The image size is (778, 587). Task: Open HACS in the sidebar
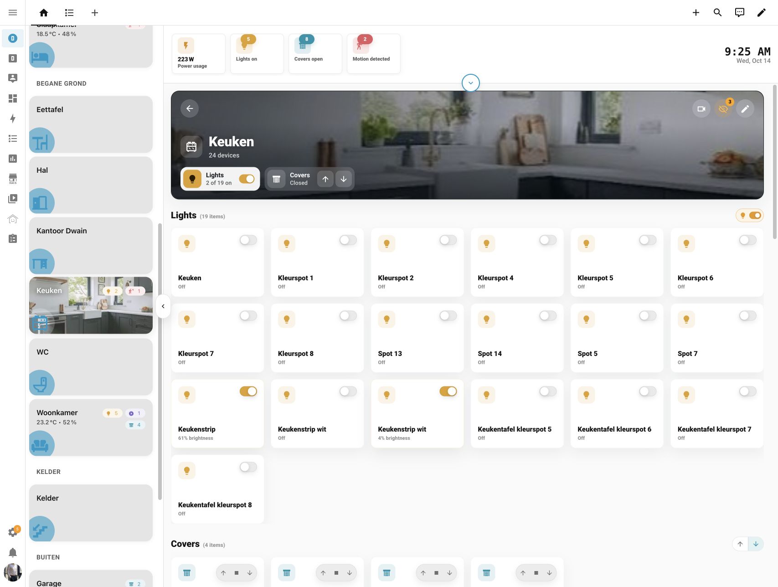[13, 179]
